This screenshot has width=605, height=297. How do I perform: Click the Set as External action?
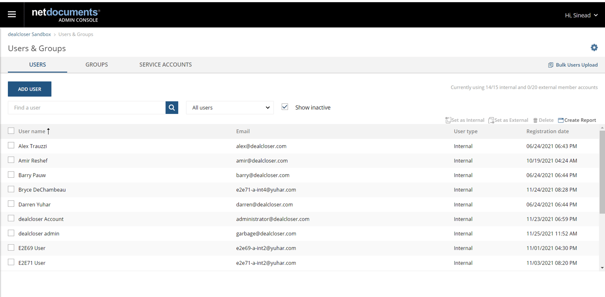[x=508, y=120]
